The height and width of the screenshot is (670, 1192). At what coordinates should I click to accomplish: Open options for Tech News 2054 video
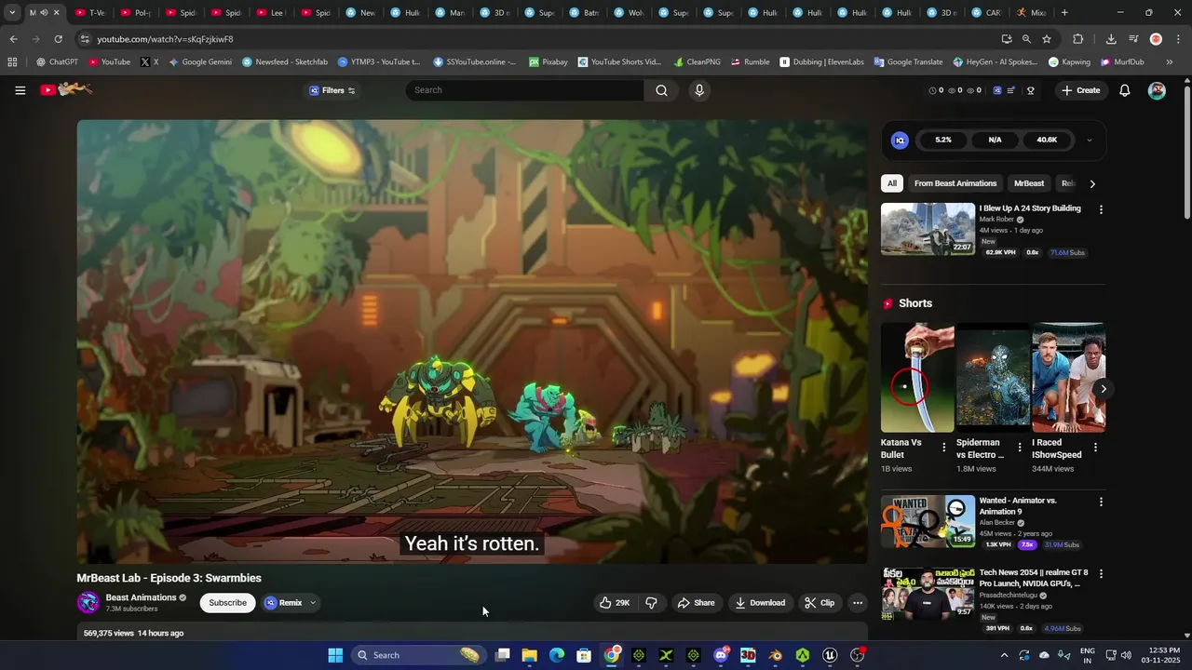pos(1101,574)
